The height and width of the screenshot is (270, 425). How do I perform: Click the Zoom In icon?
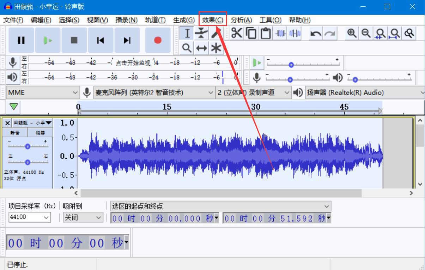click(x=352, y=34)
